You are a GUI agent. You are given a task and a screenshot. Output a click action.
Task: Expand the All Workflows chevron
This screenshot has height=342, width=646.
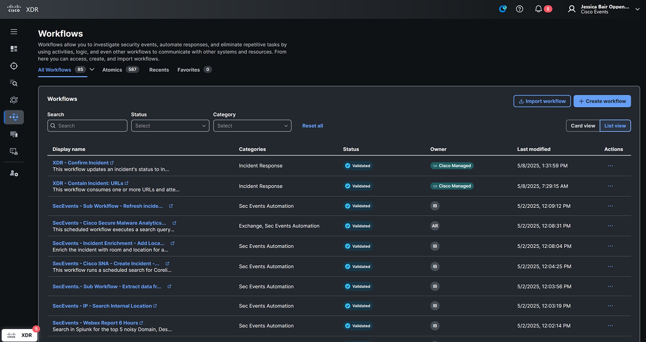92,69
